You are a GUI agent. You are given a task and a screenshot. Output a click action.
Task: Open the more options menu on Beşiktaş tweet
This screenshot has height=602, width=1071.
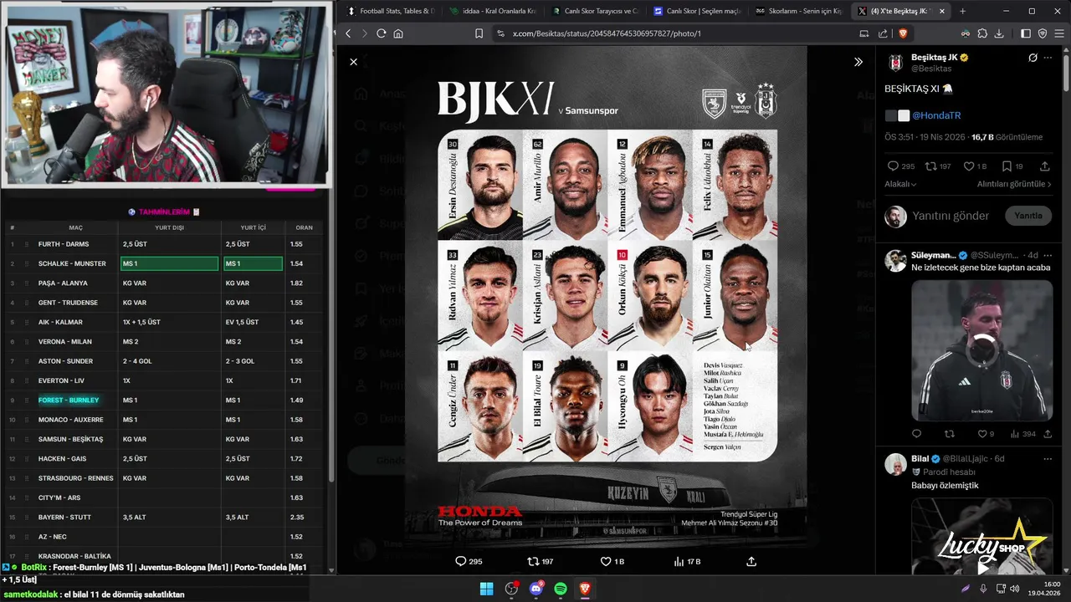click(1048, 58)
